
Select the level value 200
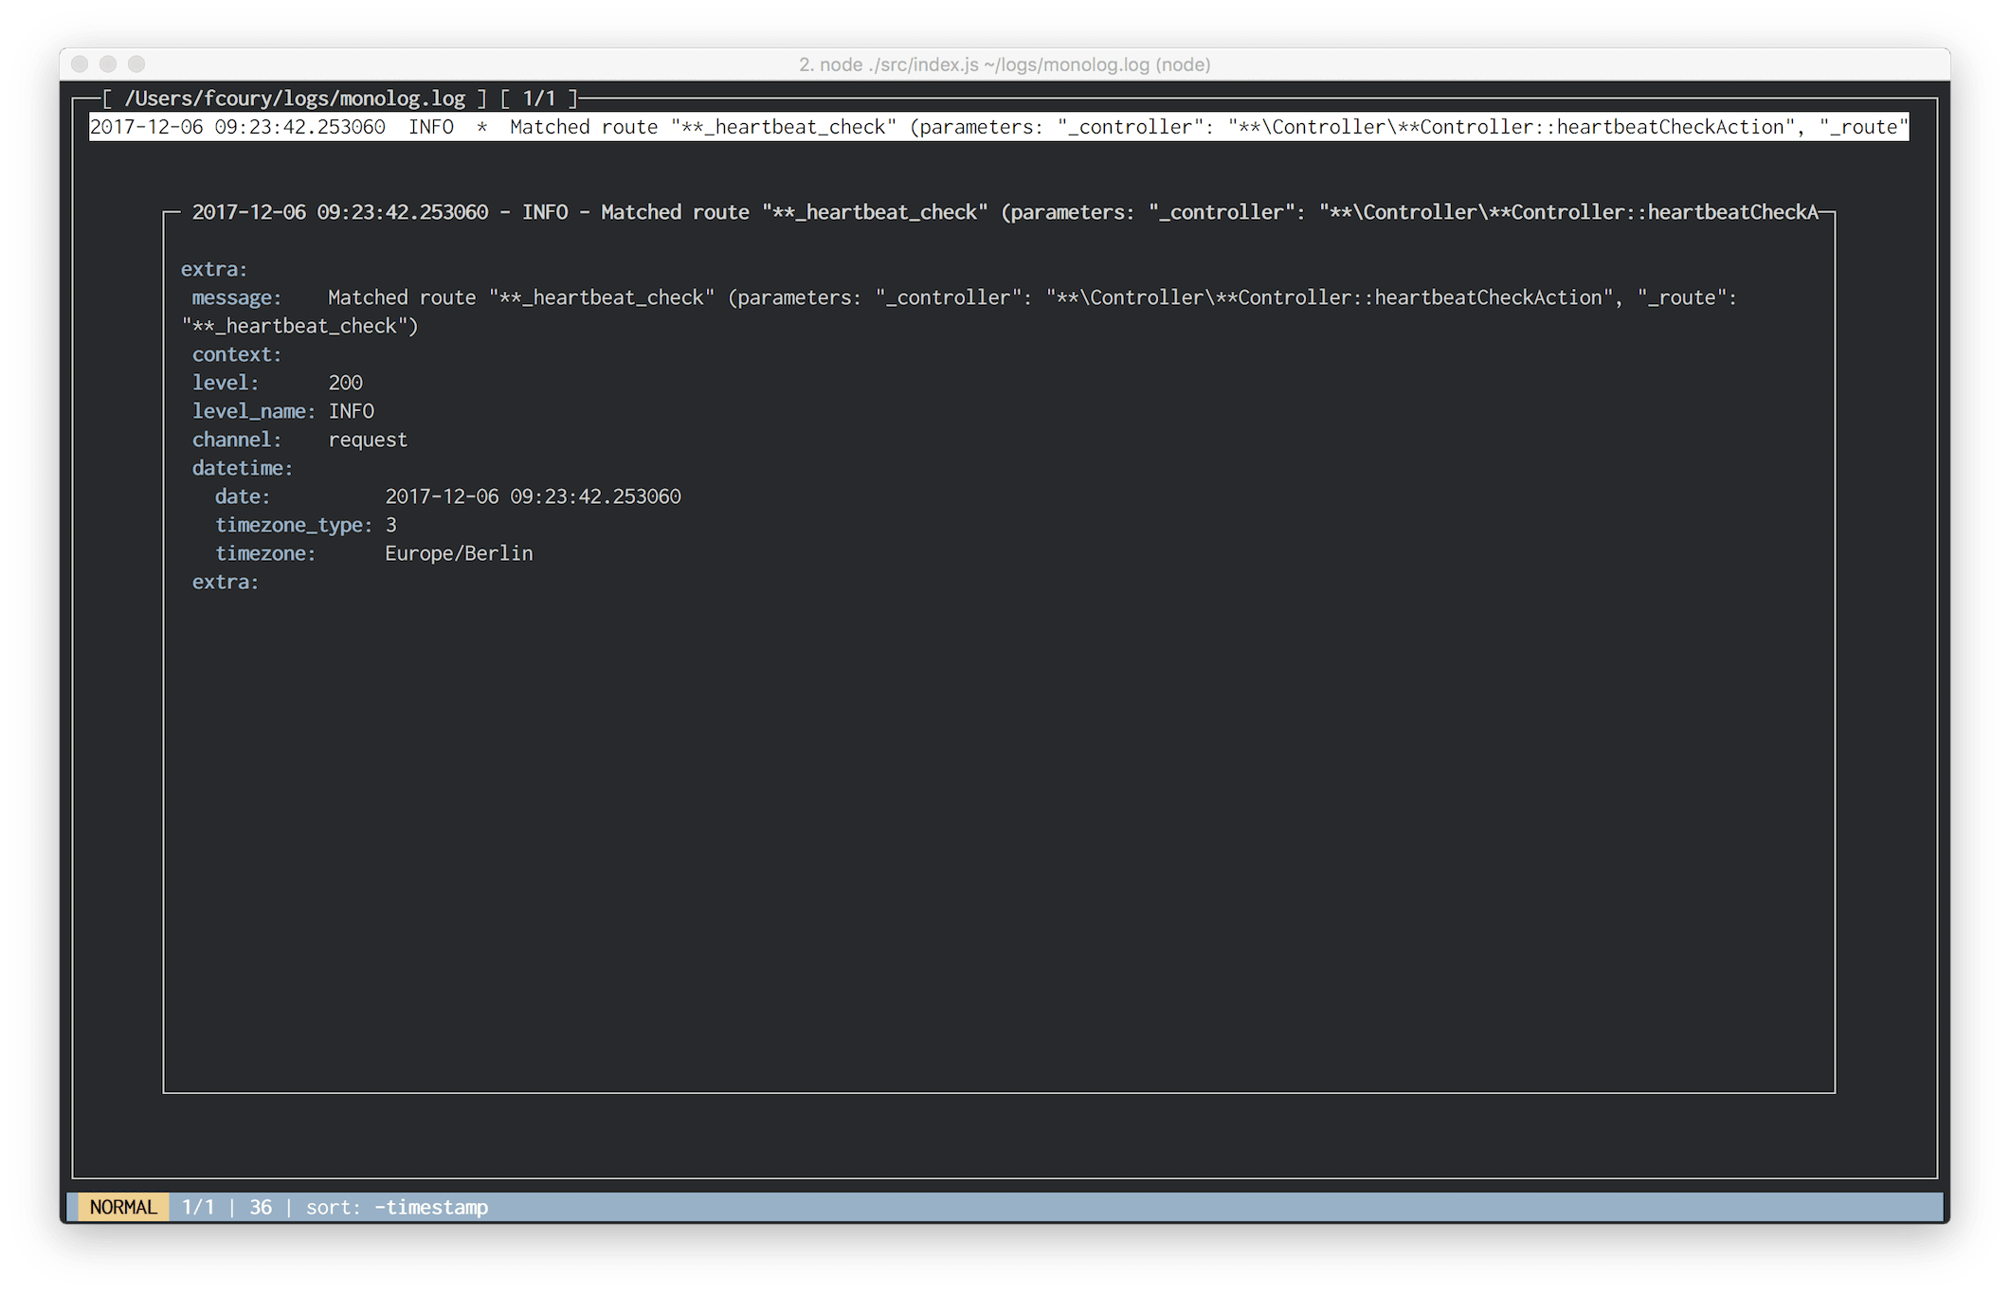tap(345, 382)
